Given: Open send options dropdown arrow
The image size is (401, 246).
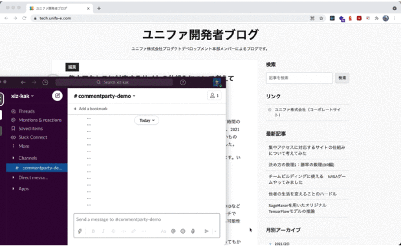Looking at the screenshot, I should coord(215,231).
